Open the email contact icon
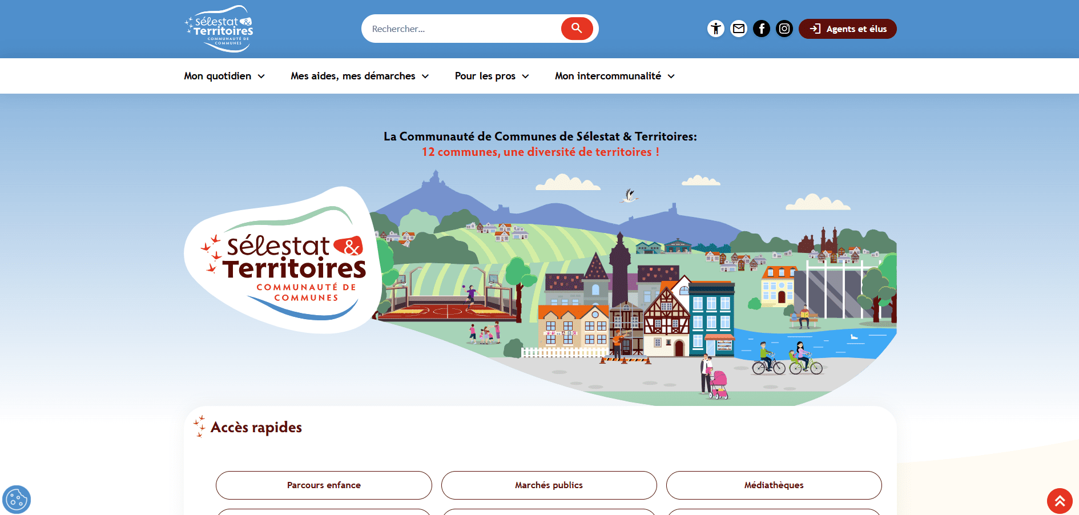1079x515 pixels. [739, 29]
